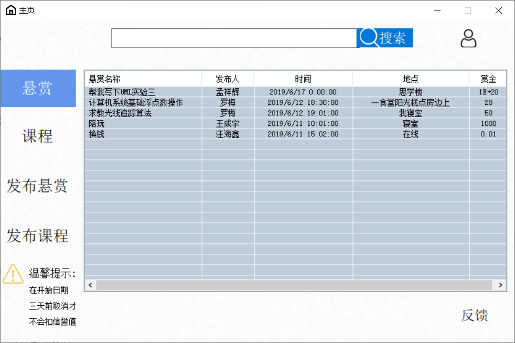This screenshot has width=515, height=343.
Task: Click time cell 2019/6/12 18:30:00
Action: (303, 102)
